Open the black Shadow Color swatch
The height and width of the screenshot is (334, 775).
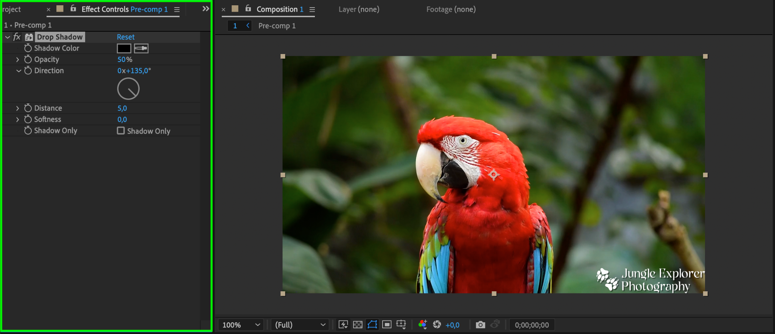[x=124, y=48]
